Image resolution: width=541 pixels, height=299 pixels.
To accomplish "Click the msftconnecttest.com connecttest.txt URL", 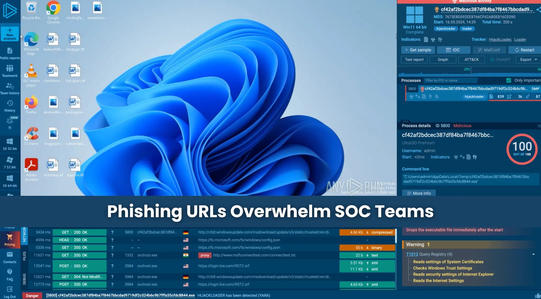I will (x=254, y=255).
